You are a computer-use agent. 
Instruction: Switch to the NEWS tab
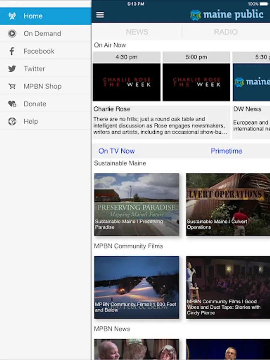coord(137,32)
